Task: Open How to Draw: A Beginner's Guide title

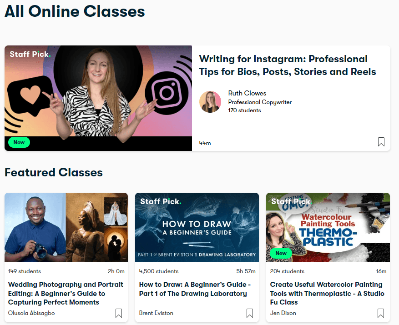Action: pyautogui.click(x=195, y=289)
